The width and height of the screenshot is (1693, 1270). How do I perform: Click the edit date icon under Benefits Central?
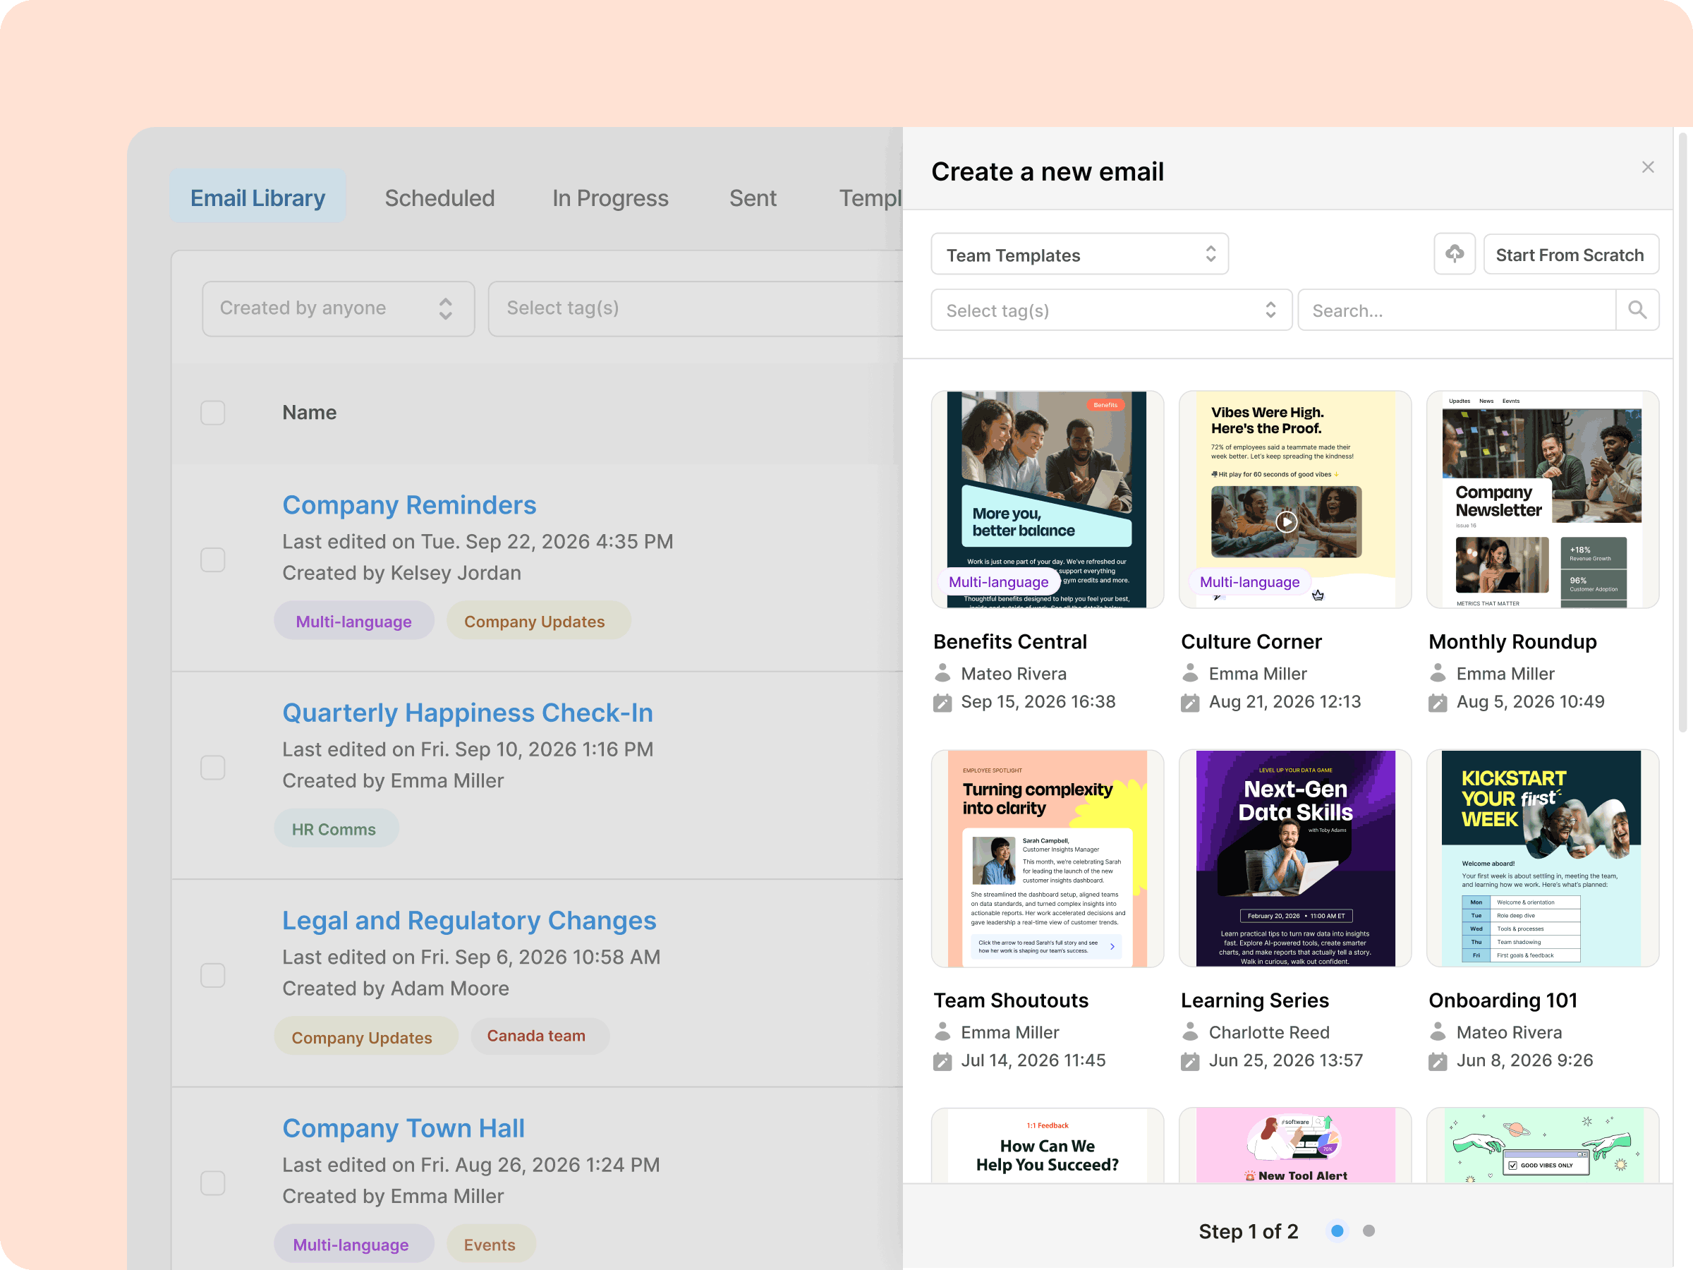coord(942,702)
